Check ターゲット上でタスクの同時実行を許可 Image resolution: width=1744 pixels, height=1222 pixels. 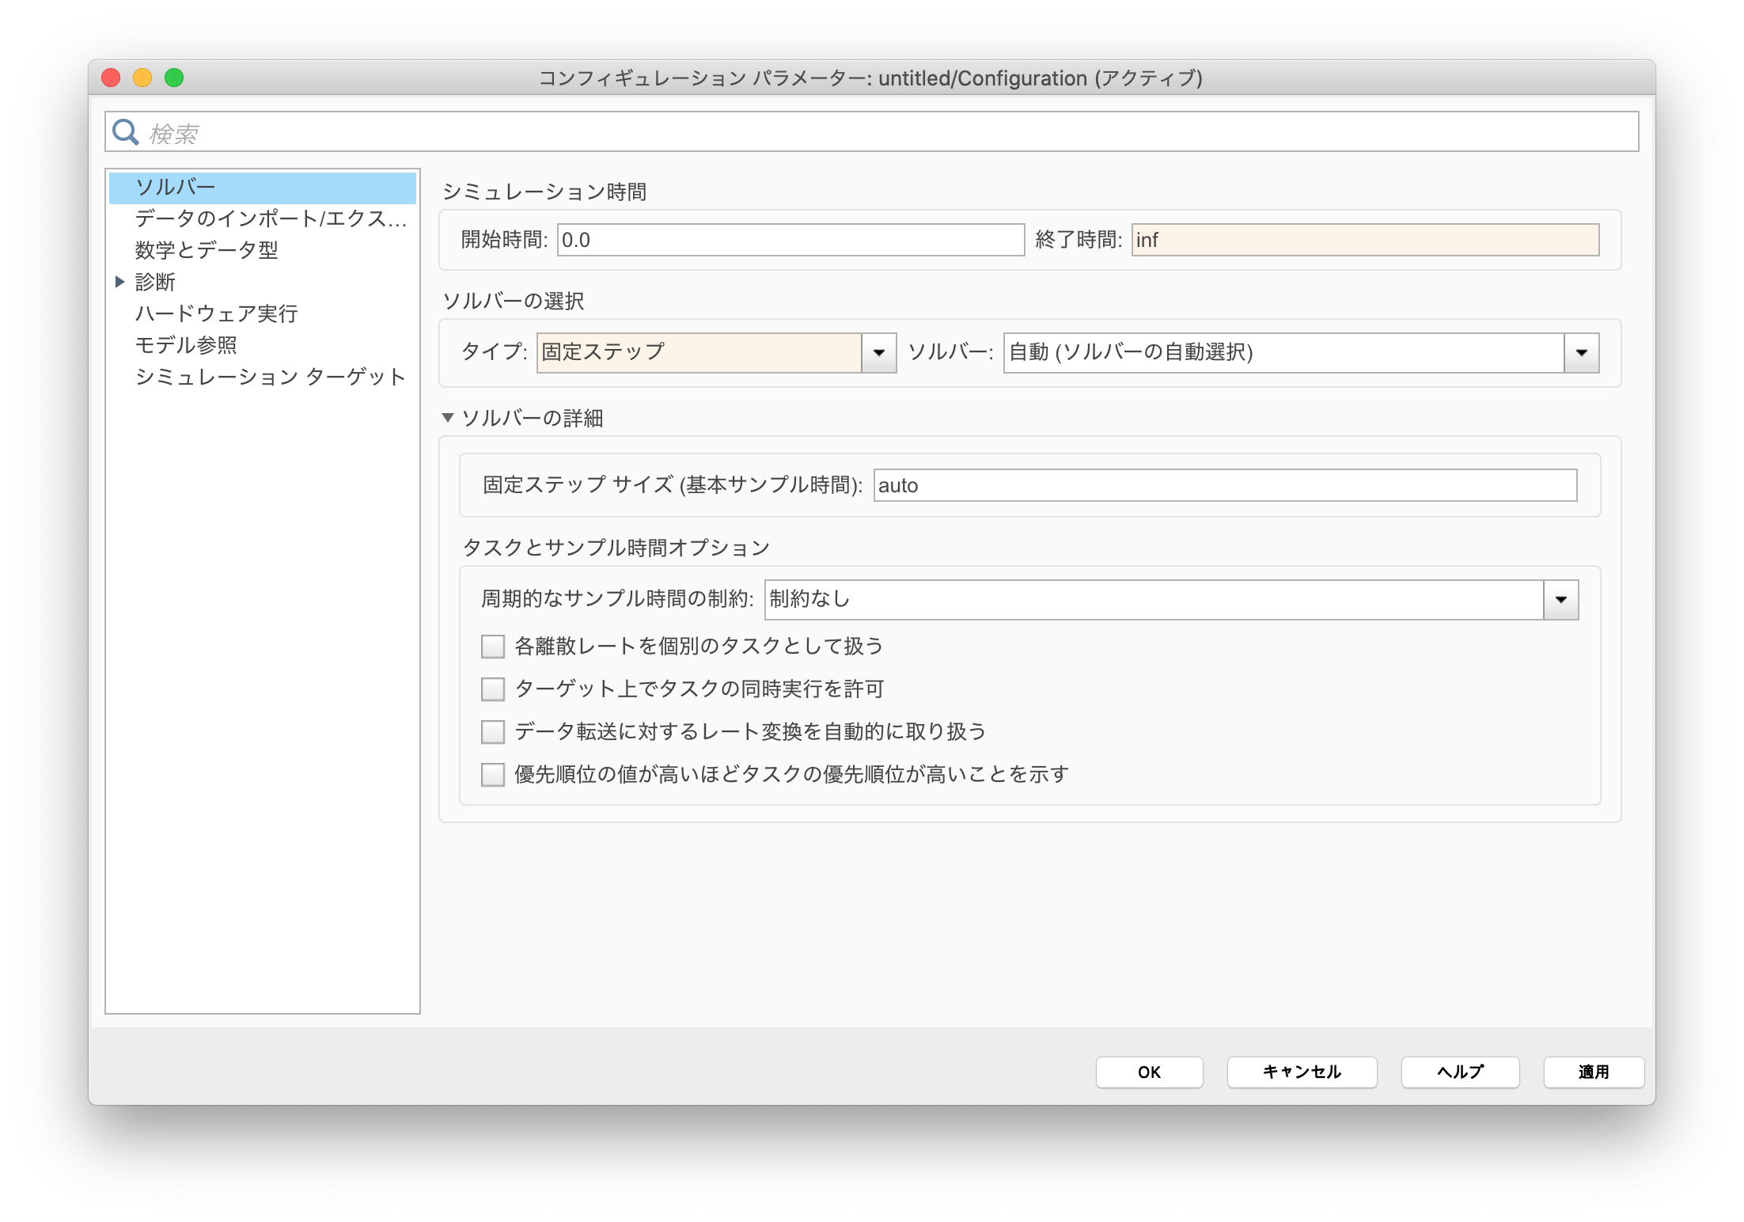(493, 689)
